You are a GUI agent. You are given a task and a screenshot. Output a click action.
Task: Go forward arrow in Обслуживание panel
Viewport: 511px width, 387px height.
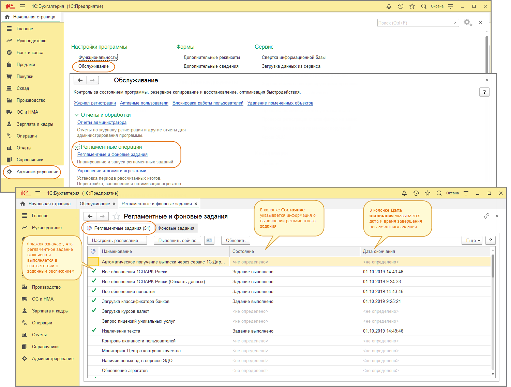[x=92, y=80]
